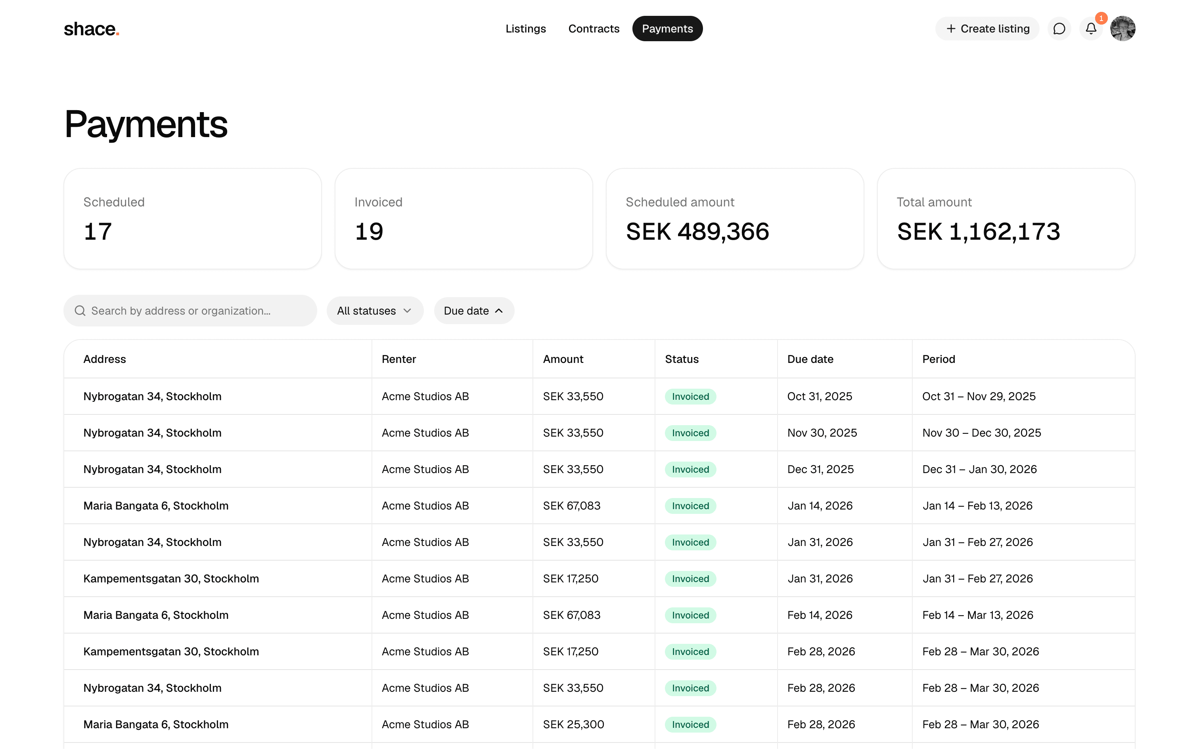The height and width of the screenshot is (752, 1199).
Task: Open Kampementsgatan 30 row due Feb 28, 2026
Action: [x=599, y=651]
